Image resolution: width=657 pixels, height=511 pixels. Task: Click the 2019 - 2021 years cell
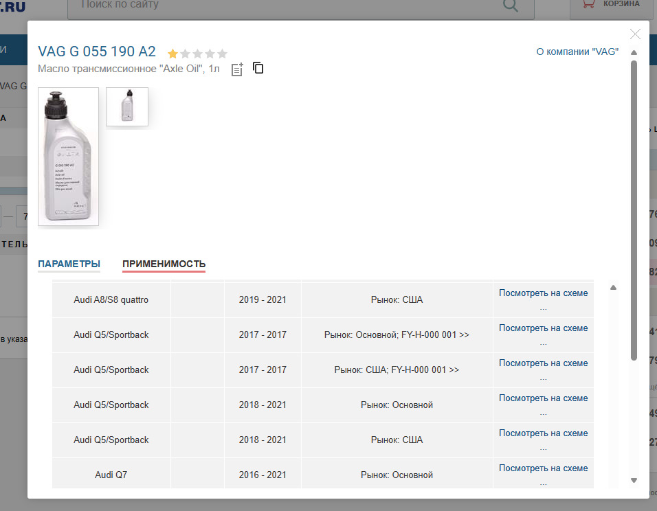(x=263, y=299)
